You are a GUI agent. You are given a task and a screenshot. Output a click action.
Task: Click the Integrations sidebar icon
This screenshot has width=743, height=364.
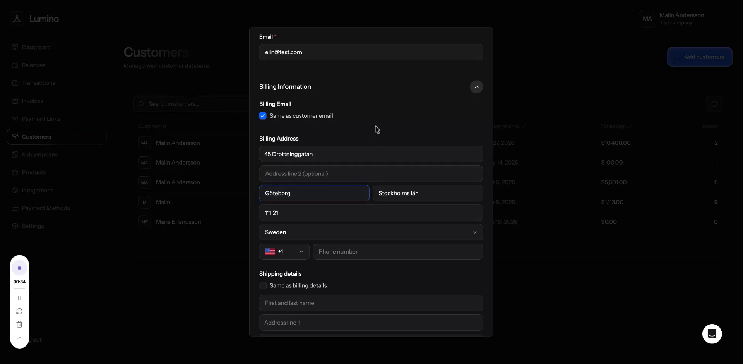pyautogui.click(x=15, y=191)
